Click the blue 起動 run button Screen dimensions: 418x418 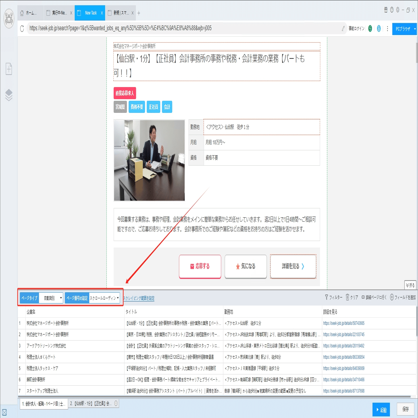pos(381,410)
